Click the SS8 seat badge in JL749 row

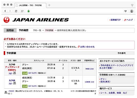pyautogui.click(x=25, y=86)
